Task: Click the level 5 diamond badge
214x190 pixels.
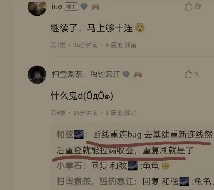Action: click(x=126, y=74)
